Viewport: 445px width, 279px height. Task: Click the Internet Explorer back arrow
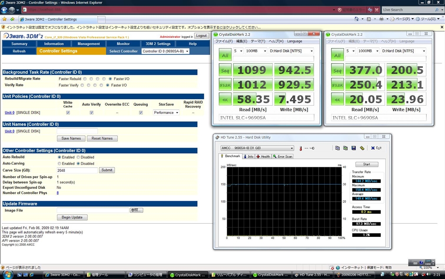pyautogui.click(x=5, y=10)
